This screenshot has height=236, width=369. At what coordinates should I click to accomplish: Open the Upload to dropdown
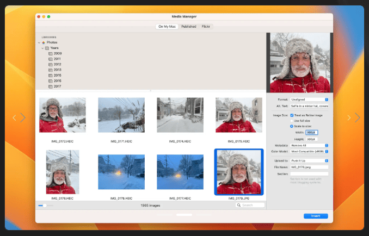pos(309,161)
